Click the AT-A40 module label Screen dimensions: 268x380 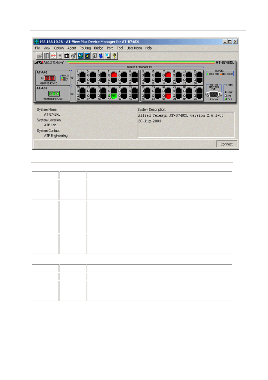[x=42, y=72]
